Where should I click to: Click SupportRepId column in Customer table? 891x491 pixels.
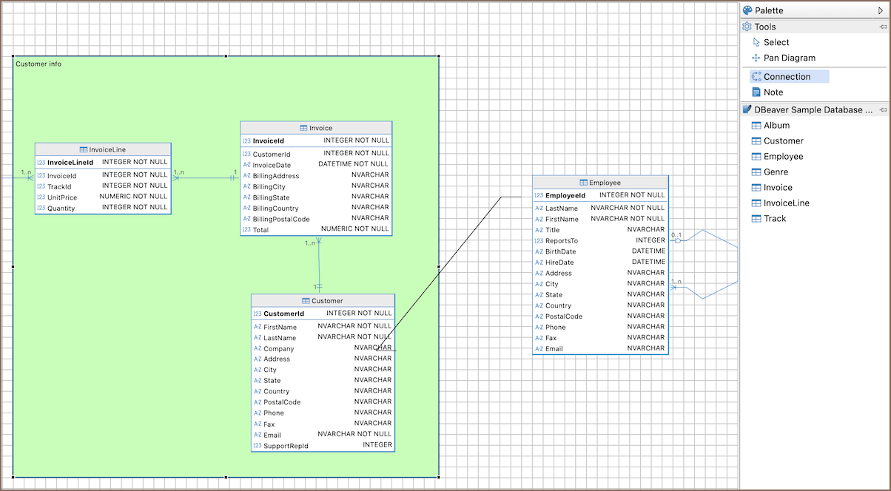(x=285, y=446)
